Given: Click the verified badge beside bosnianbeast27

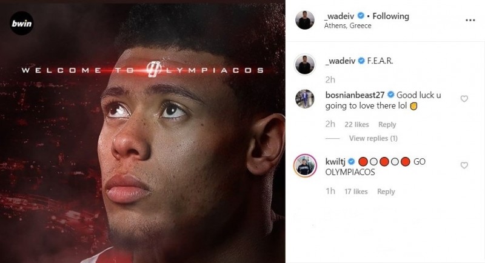Looking at the screenshot, I should click(x=390, y=95).
